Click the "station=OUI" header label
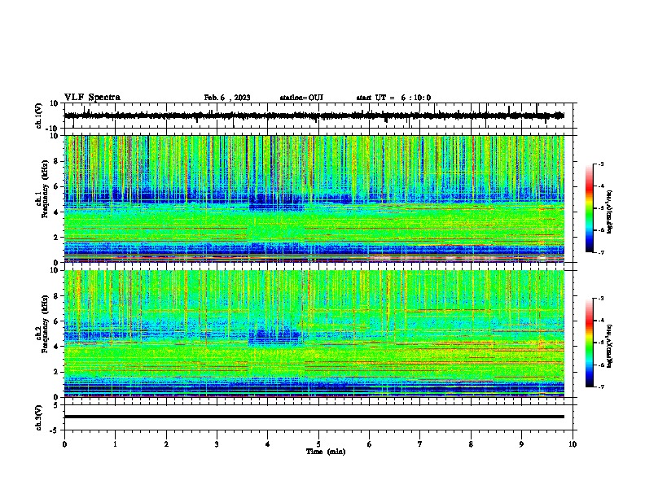The width and height of the screenshot is (645, 498). [301, 98]
